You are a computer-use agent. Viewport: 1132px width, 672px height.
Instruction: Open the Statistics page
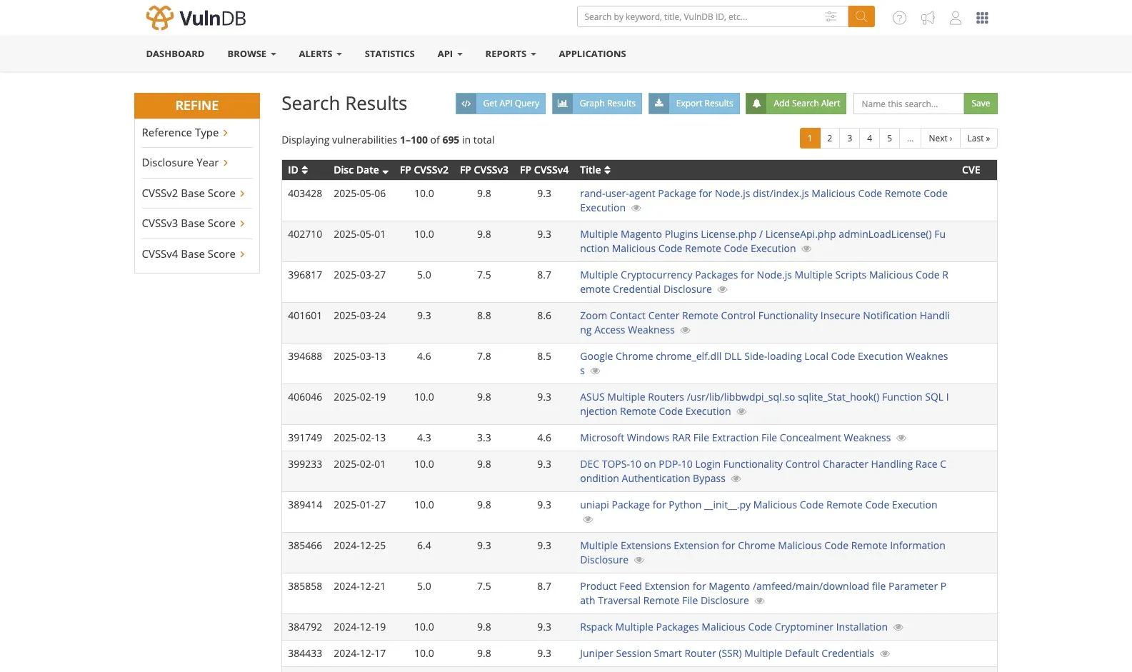(x=389, y=54)
